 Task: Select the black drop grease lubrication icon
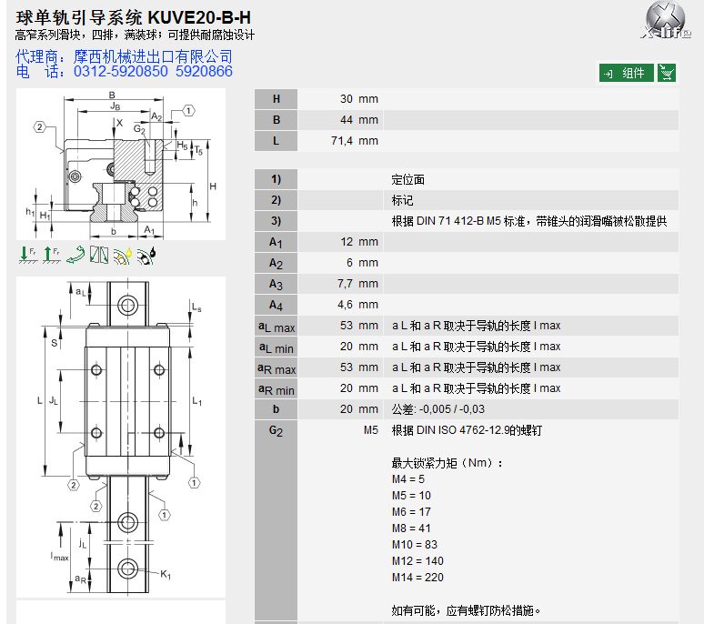[146, 256]
